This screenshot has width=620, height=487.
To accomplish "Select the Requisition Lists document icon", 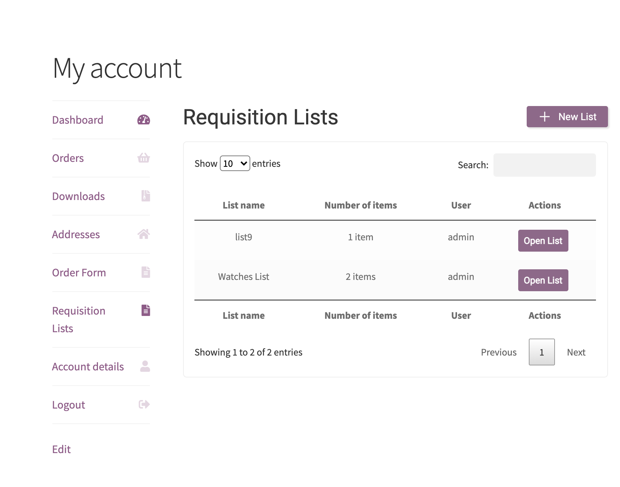I will tap(145, 310).
